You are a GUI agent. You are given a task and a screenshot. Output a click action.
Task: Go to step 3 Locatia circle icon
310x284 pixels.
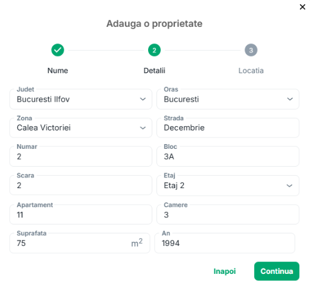[251, 50]
